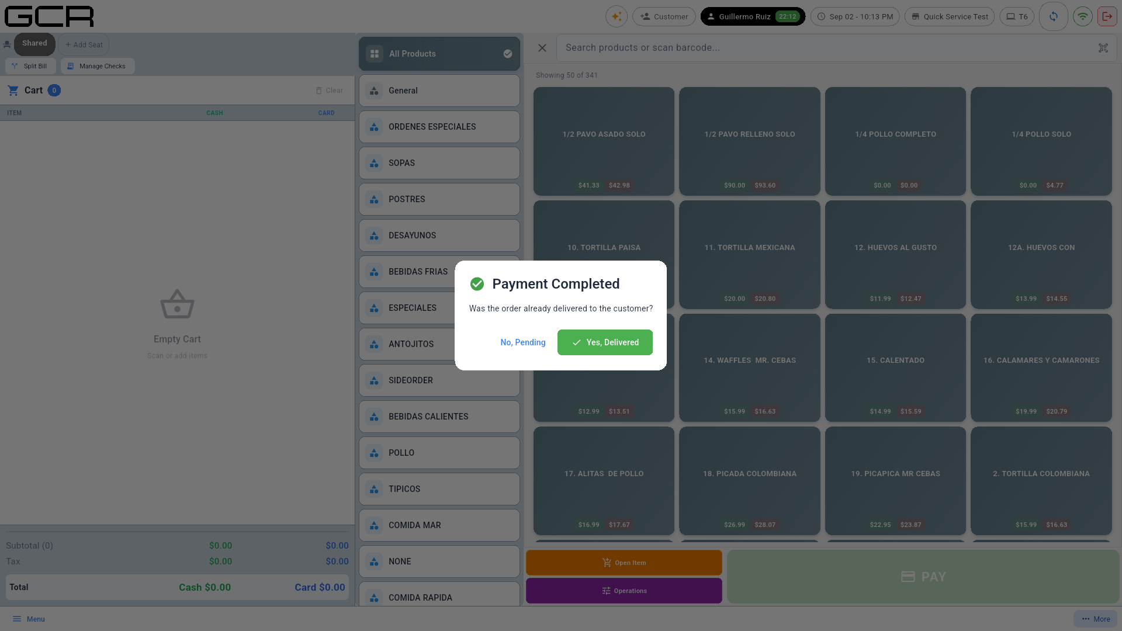Click the Wi-Fi connection status icon

(x=1083, y=16)
